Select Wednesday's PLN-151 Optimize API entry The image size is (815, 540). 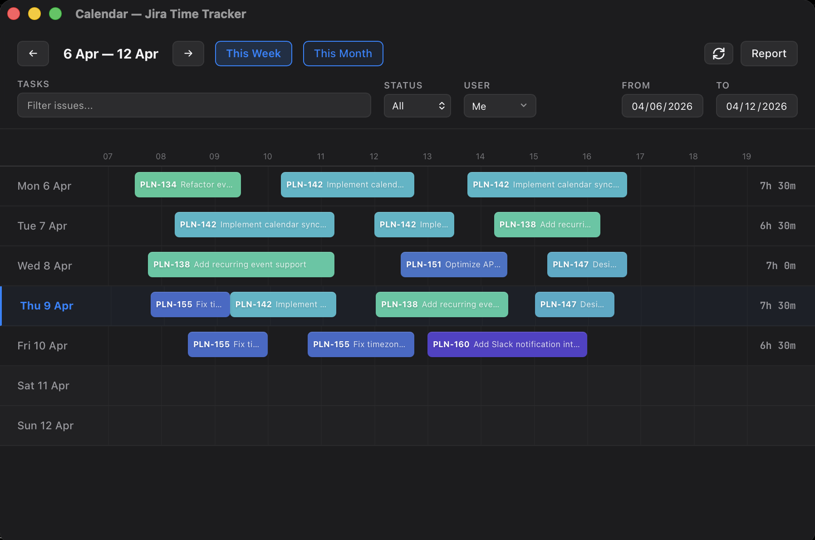click(x=454, y=265)
